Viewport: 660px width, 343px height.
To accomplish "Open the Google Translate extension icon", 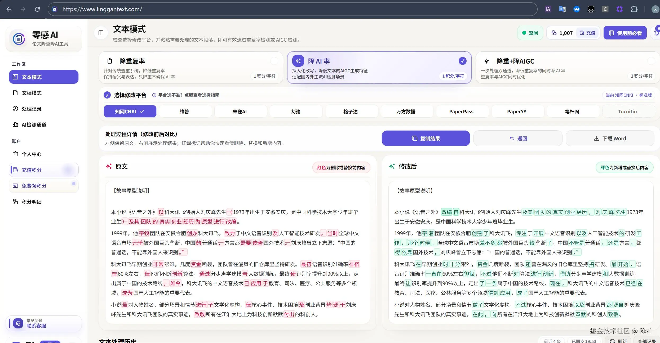I will (x=562, y=9).
